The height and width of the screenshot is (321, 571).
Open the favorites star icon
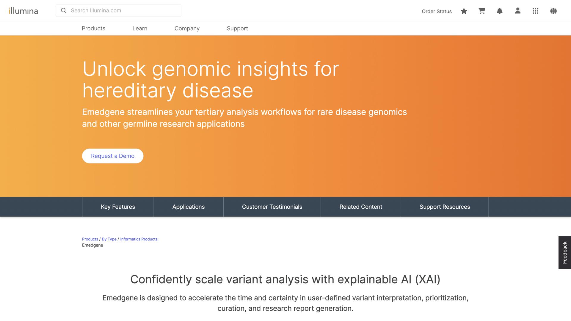point(464,11)
